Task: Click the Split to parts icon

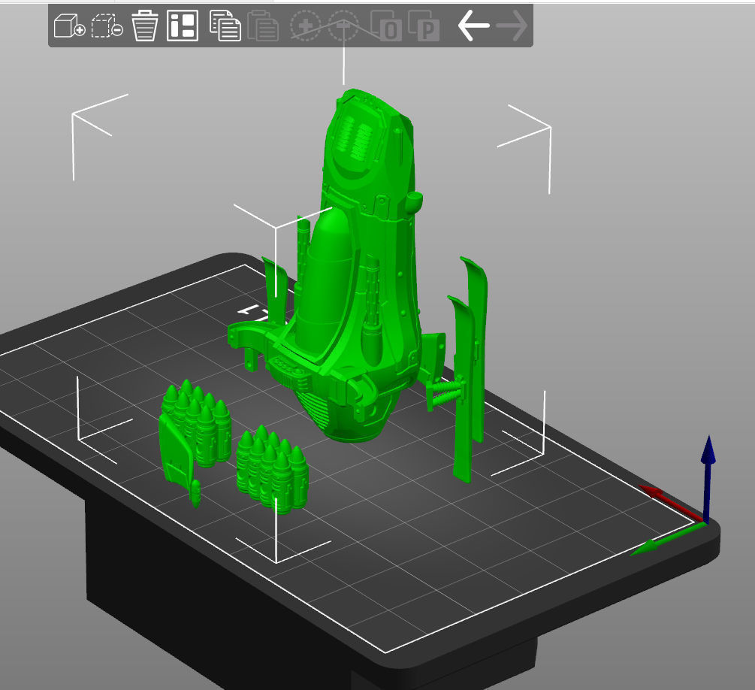Action: point(424,26)
